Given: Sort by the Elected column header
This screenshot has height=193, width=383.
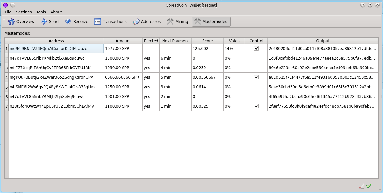Looking at the screenshot, I should (151, 41).
